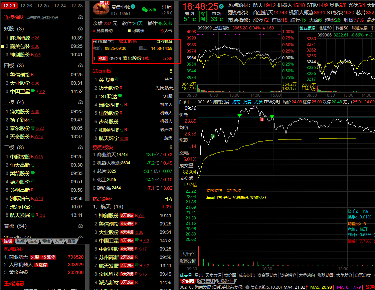Click the green S signal marker on chart

click(x=212, y=136)
